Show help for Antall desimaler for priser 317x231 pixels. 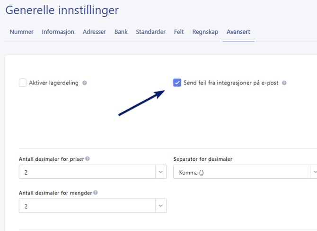[x=88, y=158]
